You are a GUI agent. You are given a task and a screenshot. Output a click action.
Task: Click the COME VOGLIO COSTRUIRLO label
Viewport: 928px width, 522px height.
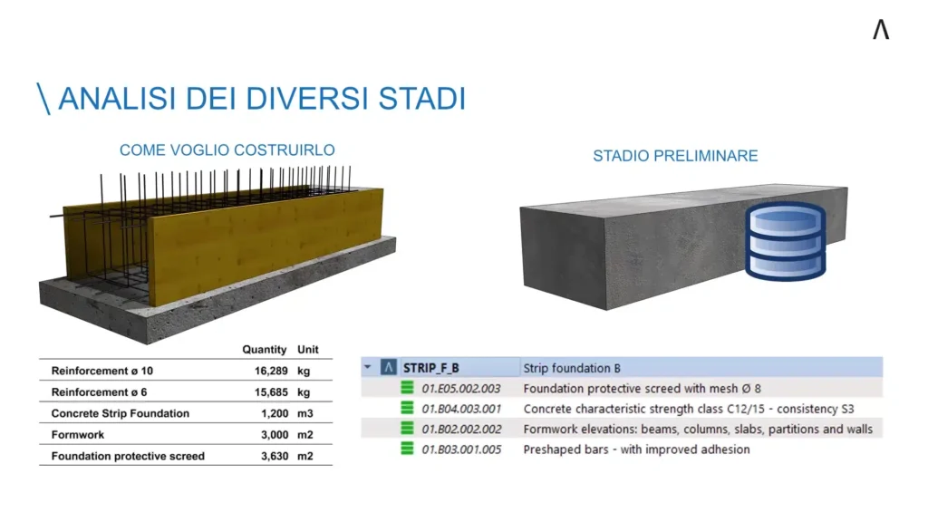point(227,150)
